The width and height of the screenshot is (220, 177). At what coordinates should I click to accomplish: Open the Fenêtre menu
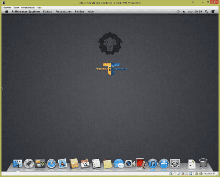(80, 11)
